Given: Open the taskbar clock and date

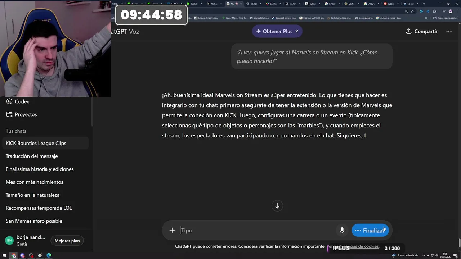Looking at the screenshot, I should point(445,255).
